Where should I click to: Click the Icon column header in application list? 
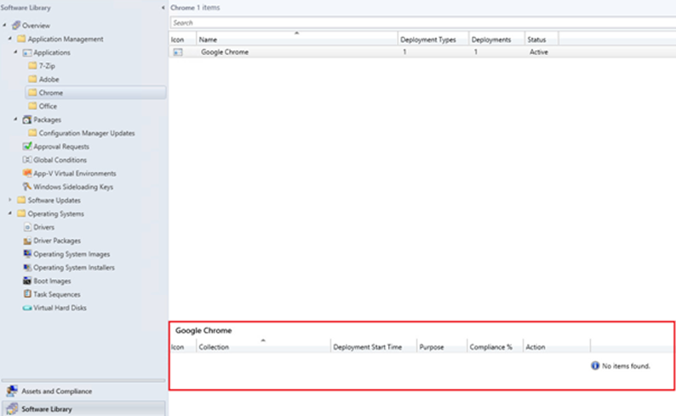(183, 39)
